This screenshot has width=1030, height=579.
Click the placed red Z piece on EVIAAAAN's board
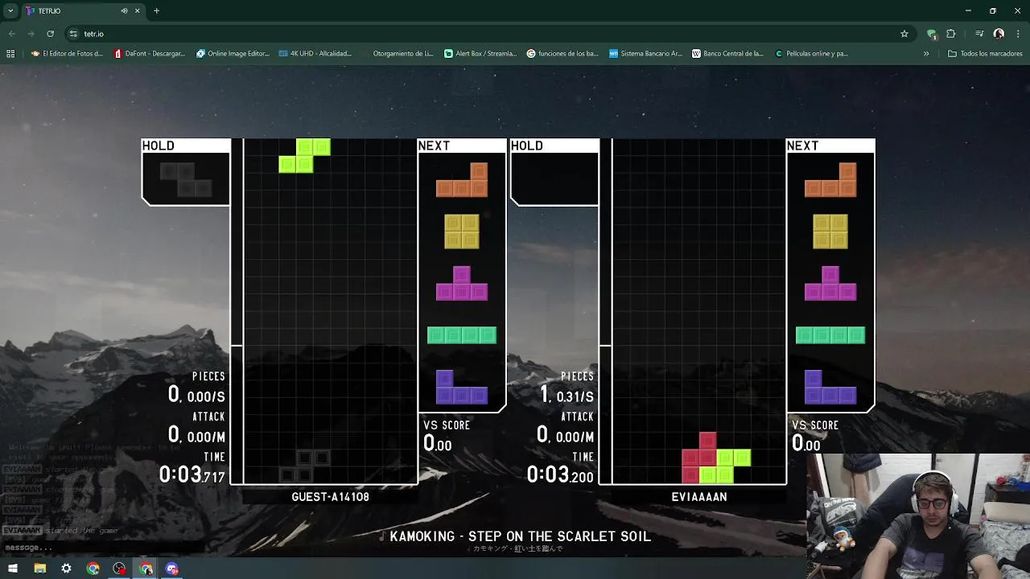698,458
